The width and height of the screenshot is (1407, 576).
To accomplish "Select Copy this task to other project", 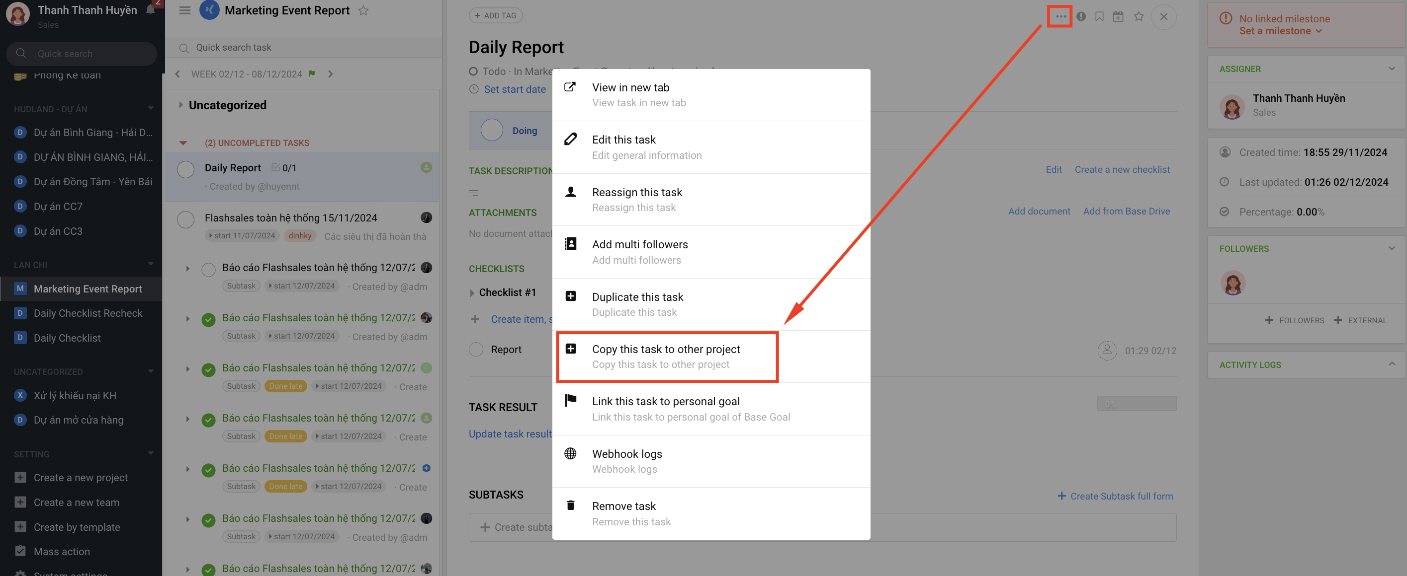I will point(666,356).
